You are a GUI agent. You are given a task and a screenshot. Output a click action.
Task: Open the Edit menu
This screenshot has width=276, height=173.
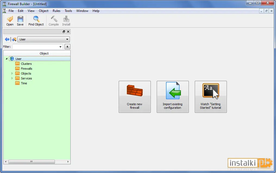(x=21, y=11)
